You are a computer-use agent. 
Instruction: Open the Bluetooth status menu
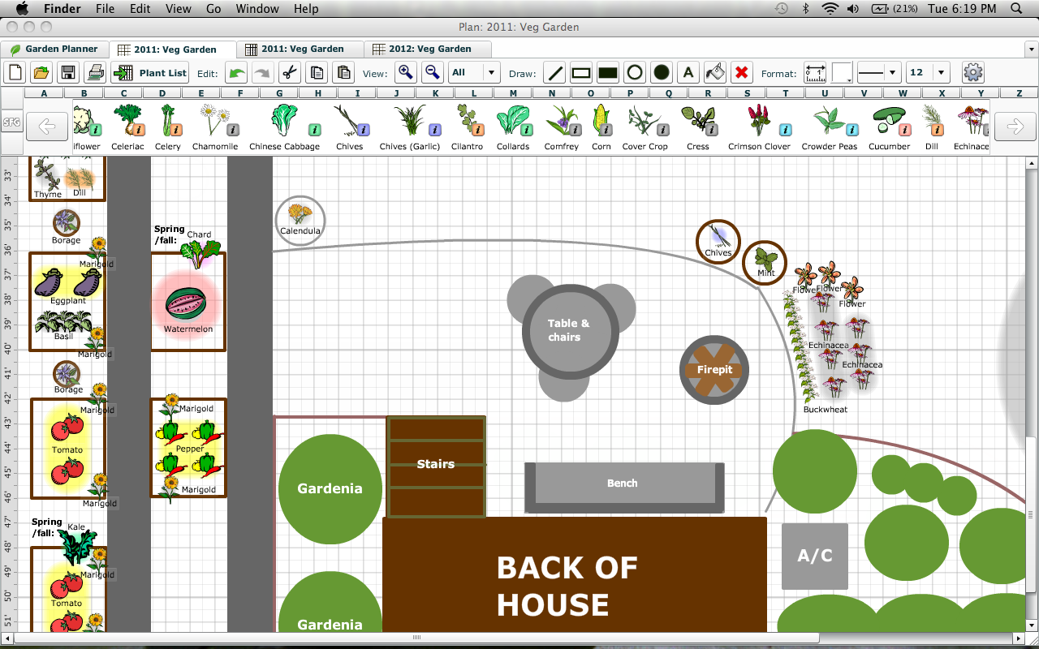tap(805, 9)
